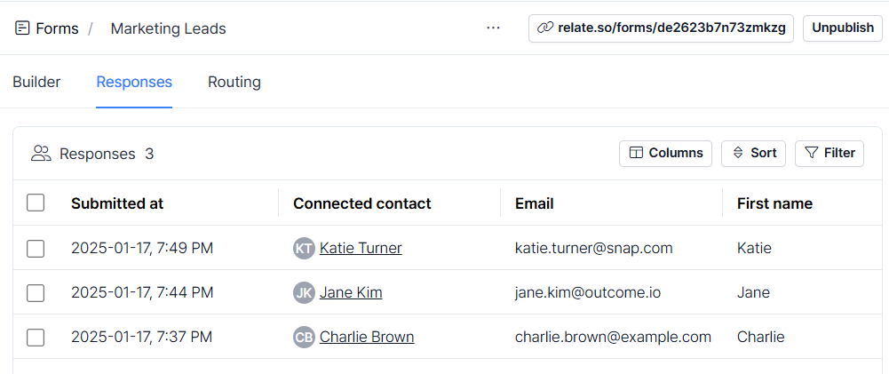Open the three-dot more options menu
Viewport: 889px width, 374px height.
pos(493,28)
